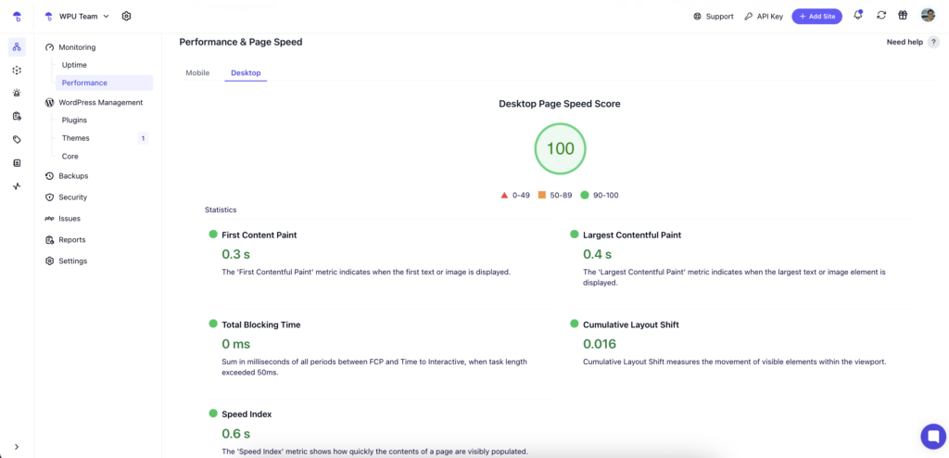The height and width of the screenshot is (458, 949).
Task: Go to Security in sidebar
Action: click(x=66, y=197)
